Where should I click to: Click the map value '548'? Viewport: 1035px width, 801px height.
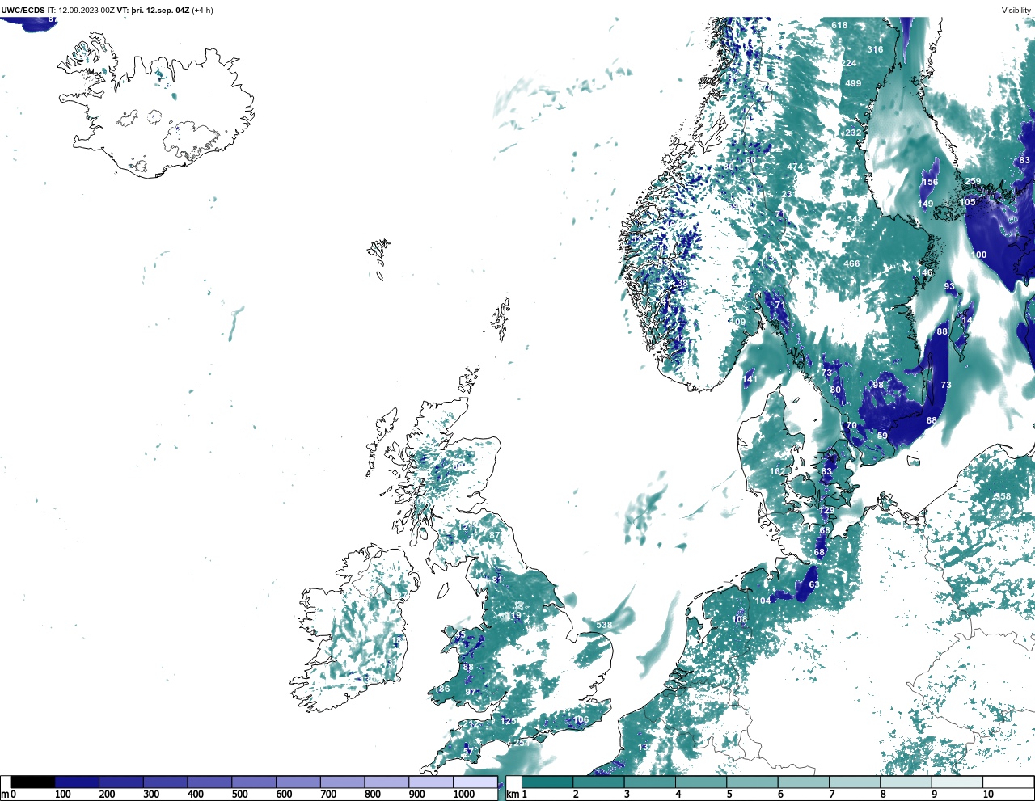(855, 219)
